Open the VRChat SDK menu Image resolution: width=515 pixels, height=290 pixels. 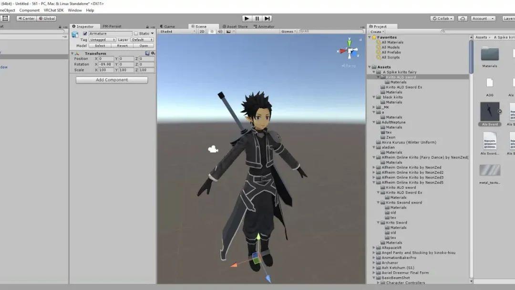pyautogui.click(x=53, y=10)
